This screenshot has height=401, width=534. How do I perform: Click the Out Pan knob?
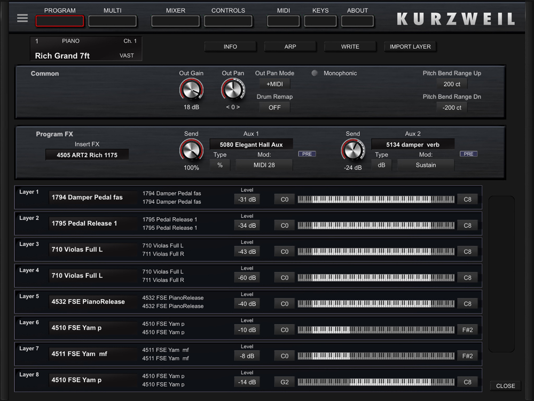[233, 90]
